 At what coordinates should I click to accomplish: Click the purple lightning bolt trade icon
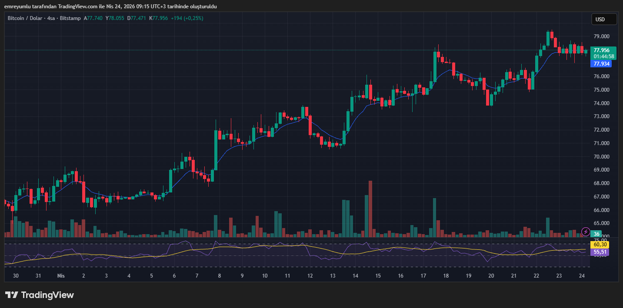click(x=586, y=232)
